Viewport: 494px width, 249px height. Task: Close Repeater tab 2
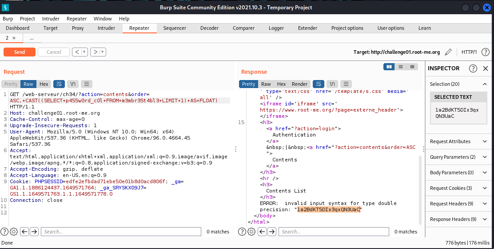coord(14,38)
